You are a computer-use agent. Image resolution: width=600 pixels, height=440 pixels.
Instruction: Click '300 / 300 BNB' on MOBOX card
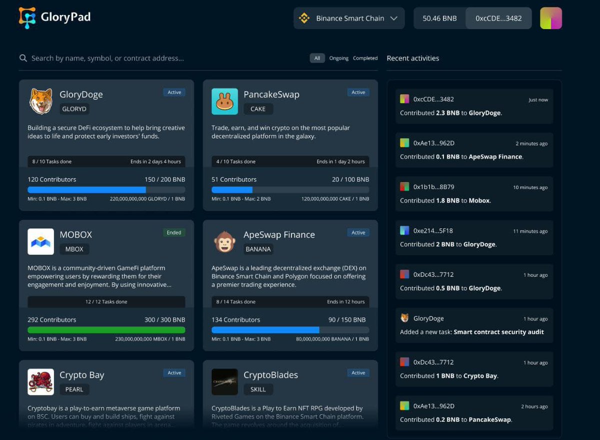pos(165,319)
